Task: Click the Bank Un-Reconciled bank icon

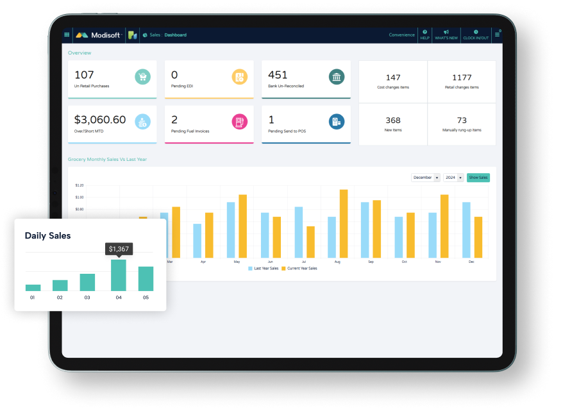Action: click(x=336, y=77)
